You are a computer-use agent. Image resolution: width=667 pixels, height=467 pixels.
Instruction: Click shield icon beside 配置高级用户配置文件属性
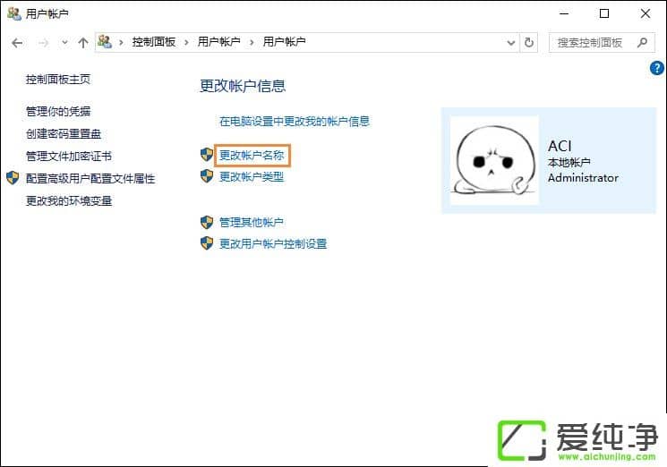[13, 178]
